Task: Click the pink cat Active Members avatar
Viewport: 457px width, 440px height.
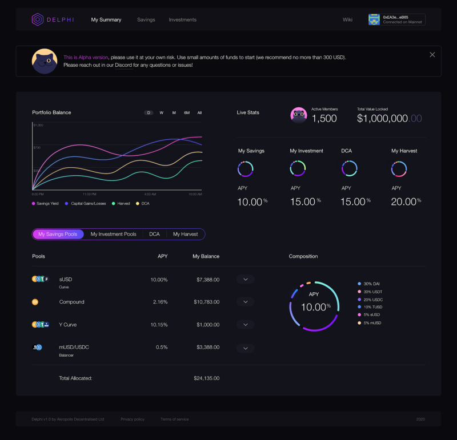Action: click(x=299, y=115)
